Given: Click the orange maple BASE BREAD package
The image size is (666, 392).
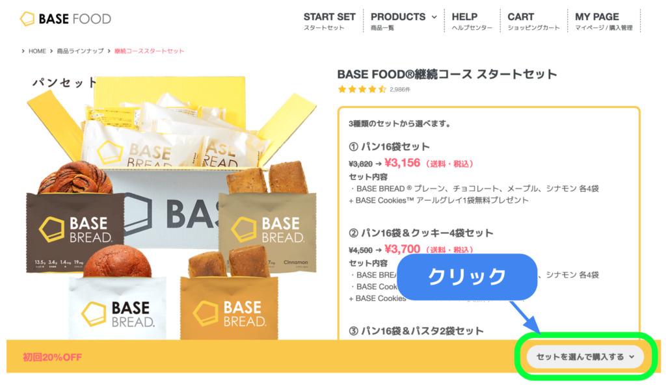Looking at the screenshot, I should [x=230, y=308].
